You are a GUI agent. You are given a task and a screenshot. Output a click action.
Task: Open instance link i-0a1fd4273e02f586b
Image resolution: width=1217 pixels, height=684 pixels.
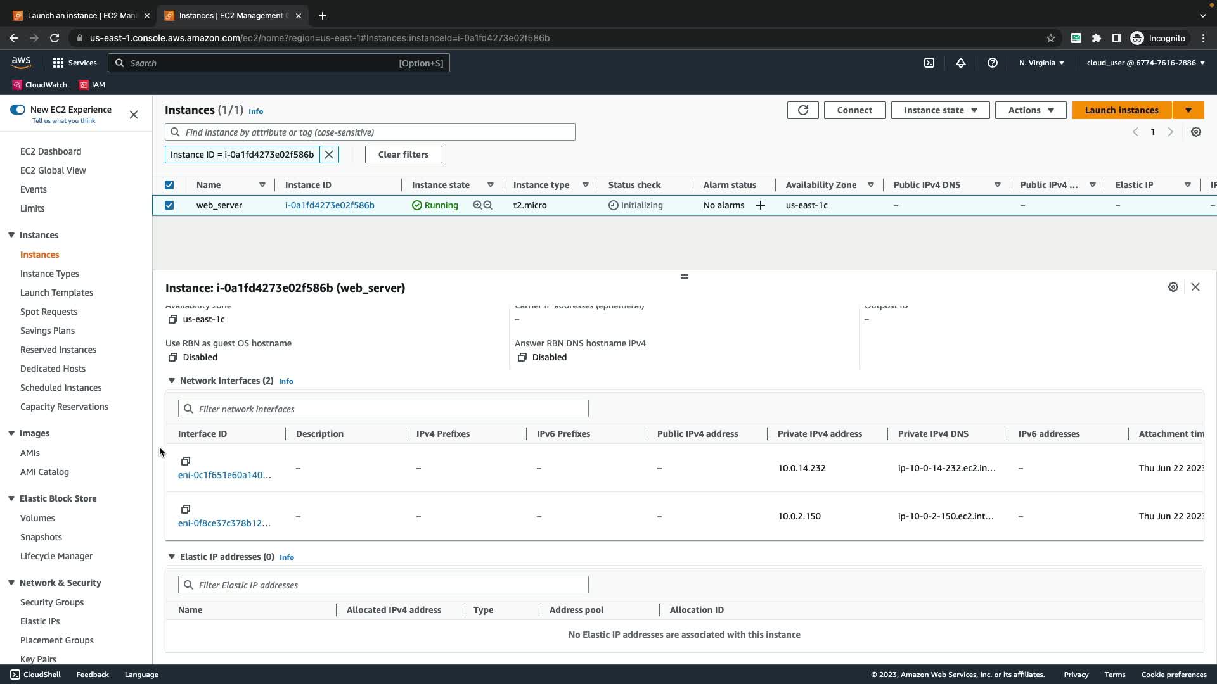tap(330, 205)
